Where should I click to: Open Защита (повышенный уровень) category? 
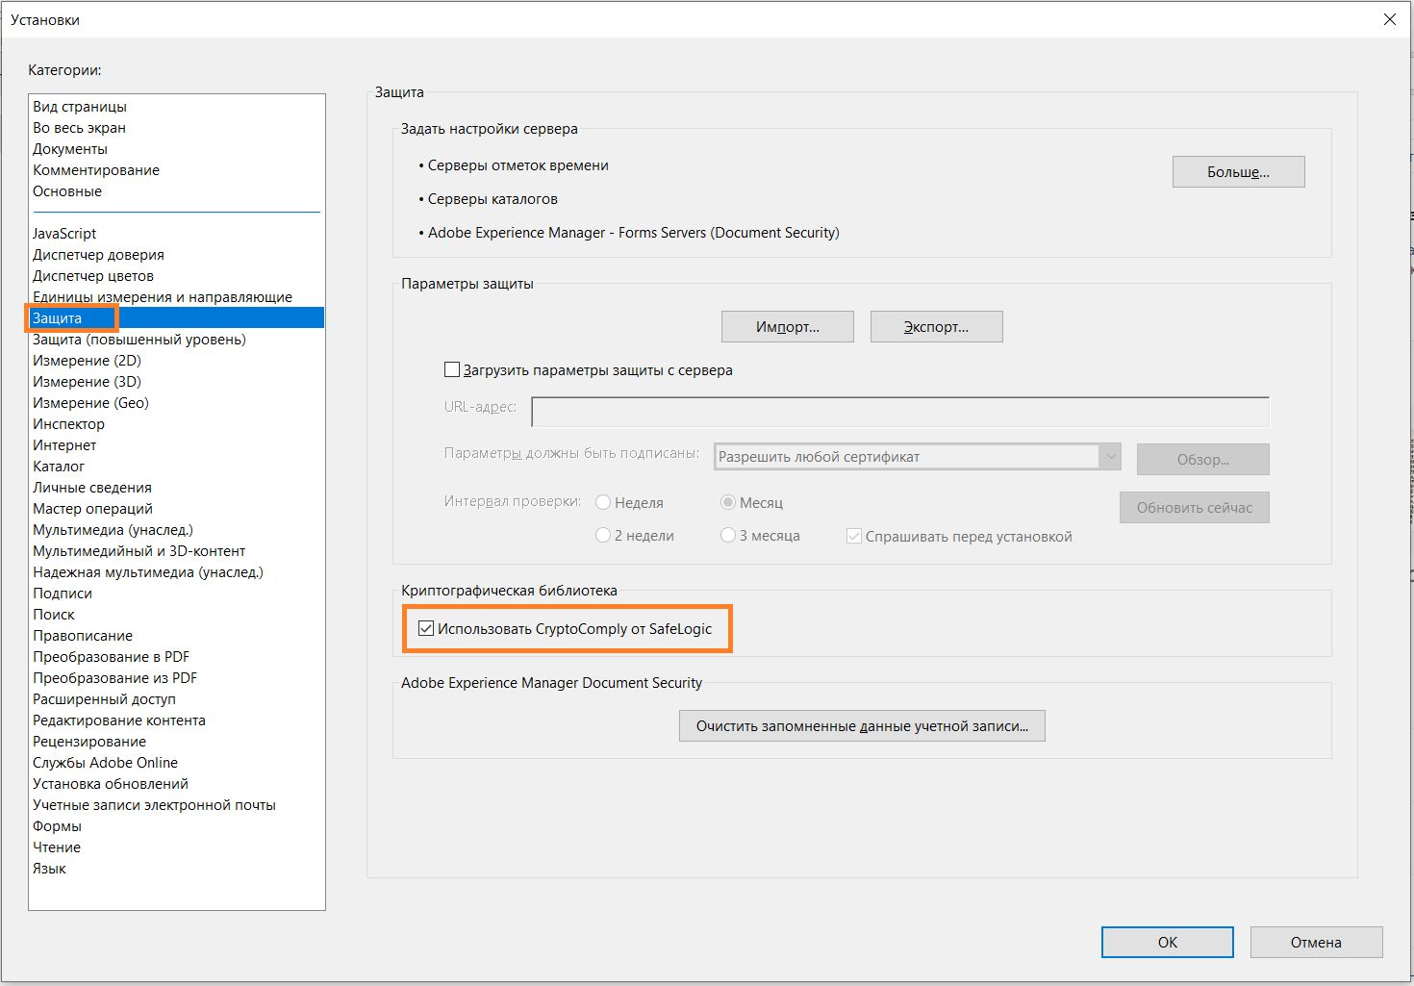[177, 340]
